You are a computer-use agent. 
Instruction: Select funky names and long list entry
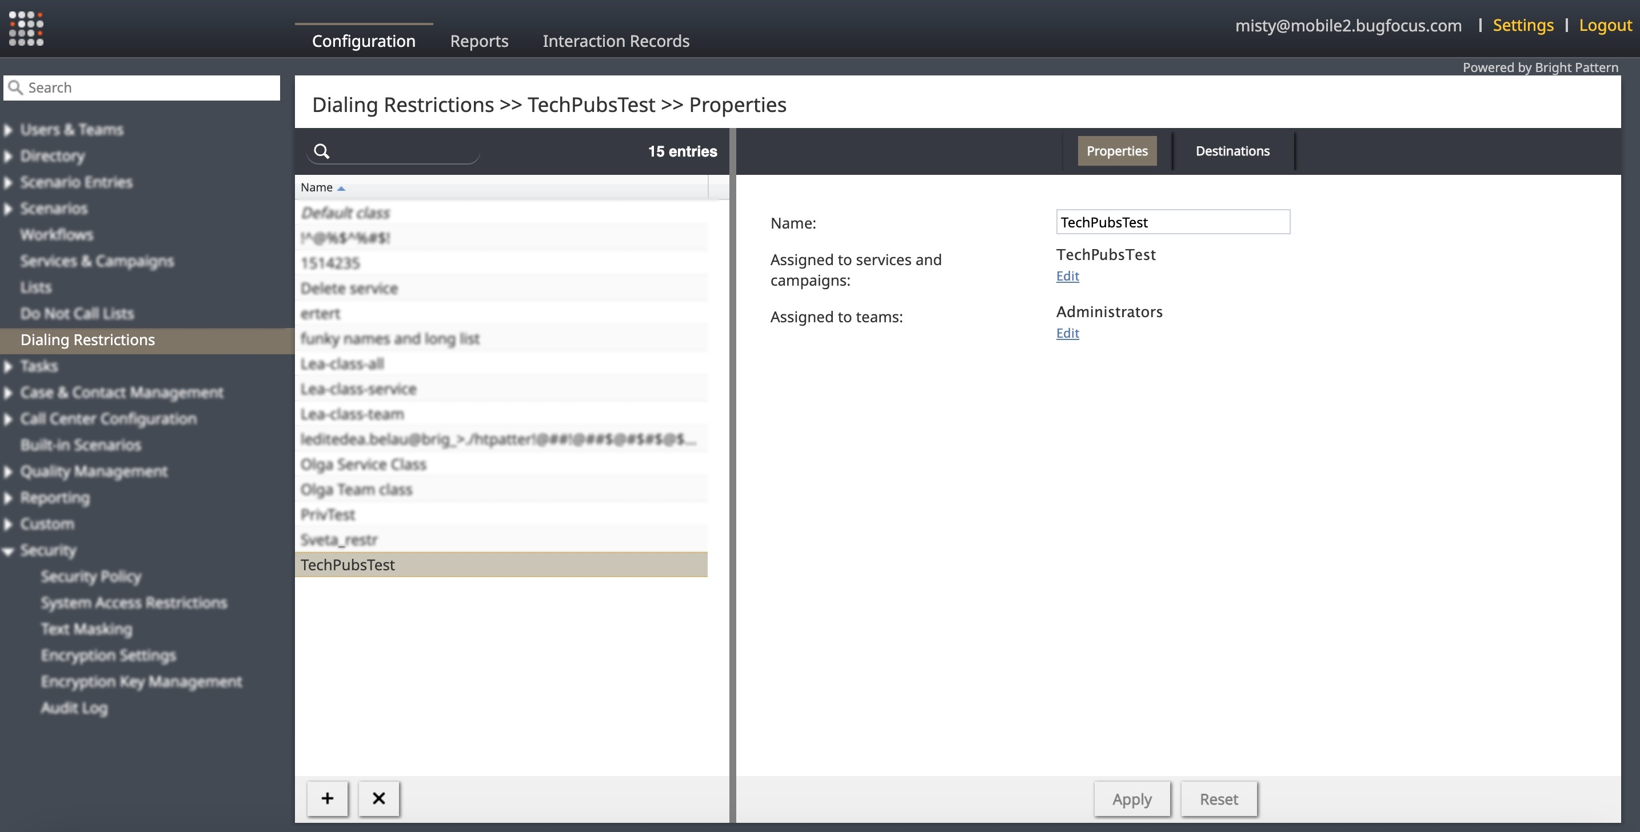[501, 339]
